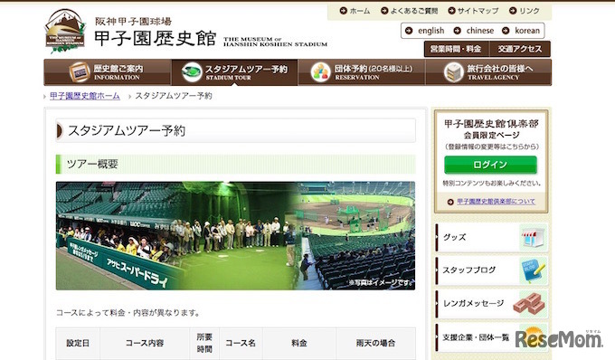The height and width of the screenshot is (360, 615).
Task: Click the arrow icon before サイトマップ
Action: [452, 11]
